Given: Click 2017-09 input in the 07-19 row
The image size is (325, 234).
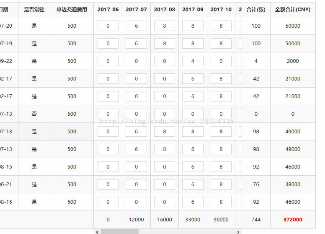Looking at the screenshot, I should [193, 44].
